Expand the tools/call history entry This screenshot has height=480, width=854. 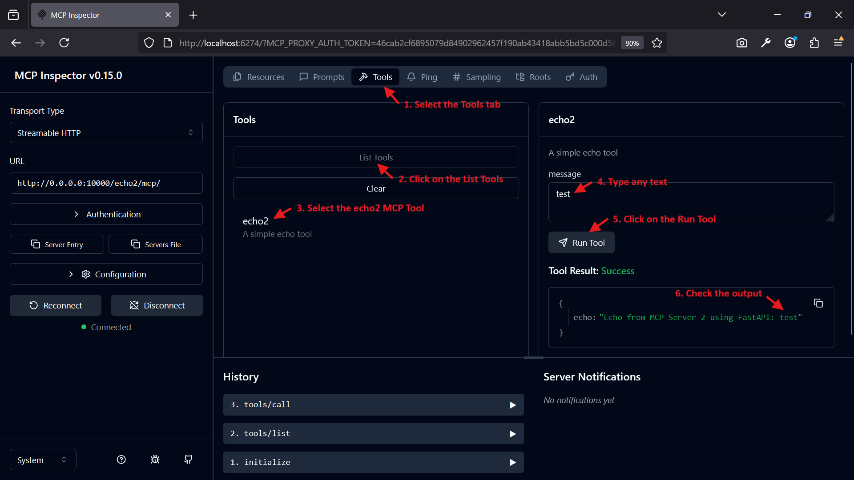point(374,404)
